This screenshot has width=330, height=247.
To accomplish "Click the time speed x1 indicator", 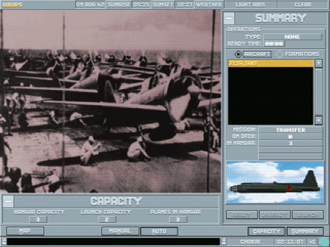I will (312, 241).
